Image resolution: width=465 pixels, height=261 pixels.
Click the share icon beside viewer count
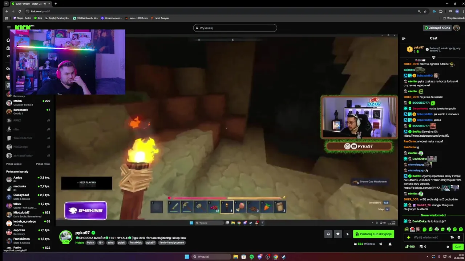click(380, 244)
